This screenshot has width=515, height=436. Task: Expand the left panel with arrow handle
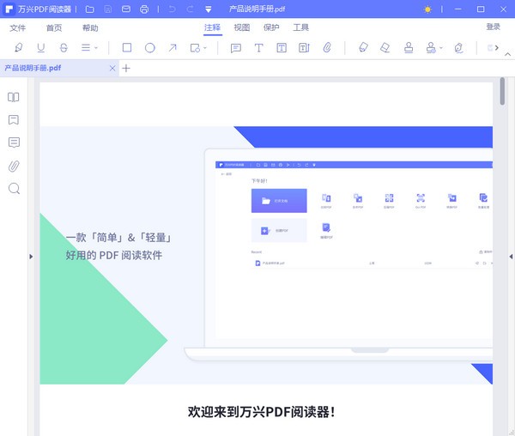tap(31, 257)
